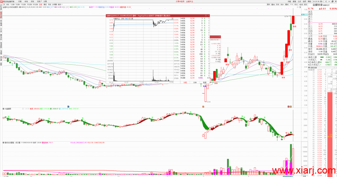
Task: Click the 画线 drawing toolbar button
Action: [287, 4]
